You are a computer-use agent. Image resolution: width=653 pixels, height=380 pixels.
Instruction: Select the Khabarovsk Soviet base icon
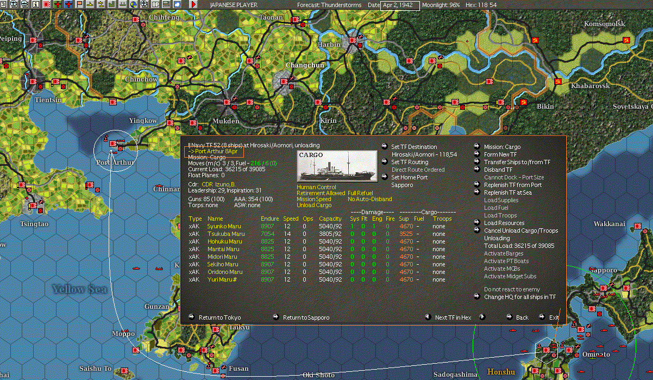click(x=557, y=81)
